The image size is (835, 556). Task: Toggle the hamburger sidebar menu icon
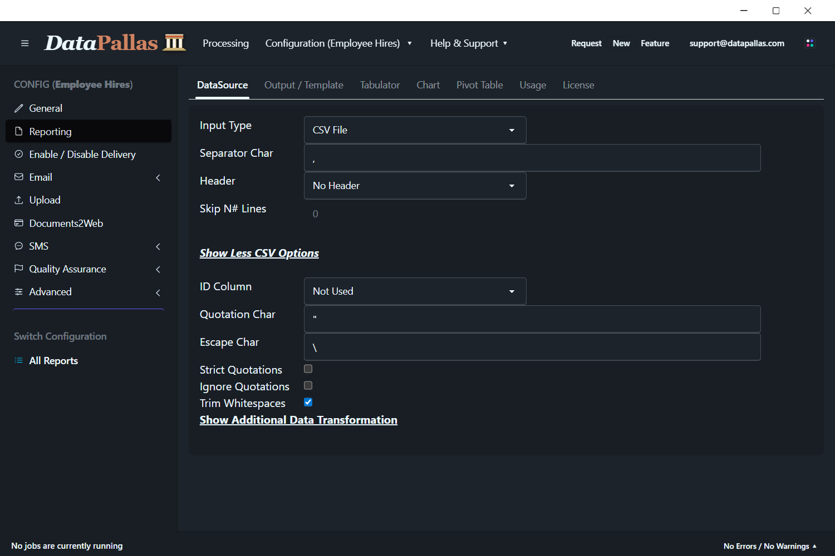click(x=24, y=43)
